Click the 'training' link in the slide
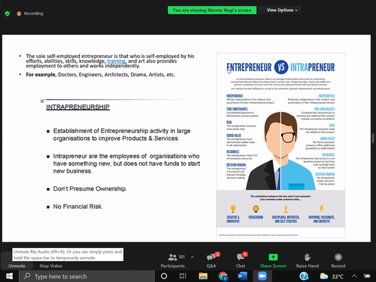376x282 pixels. pos(117,61)
